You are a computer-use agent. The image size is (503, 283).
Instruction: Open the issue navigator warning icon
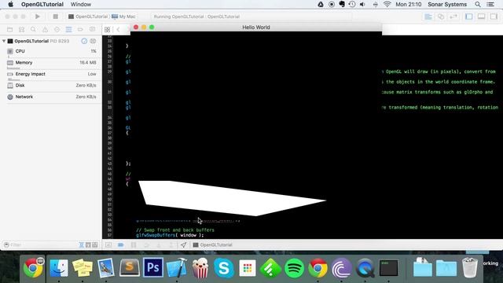(x=45, y=30)
